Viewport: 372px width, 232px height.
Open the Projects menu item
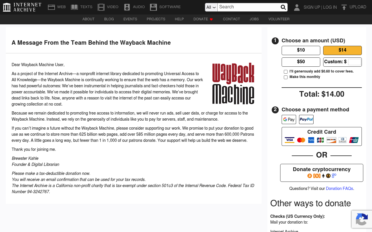pyautogui.click(x=156, y=19)
